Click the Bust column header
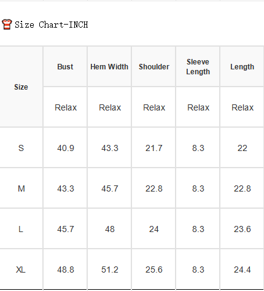 [x=65, y=67]
